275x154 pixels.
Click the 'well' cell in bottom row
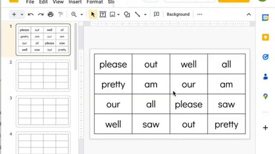tap(113, 124)
